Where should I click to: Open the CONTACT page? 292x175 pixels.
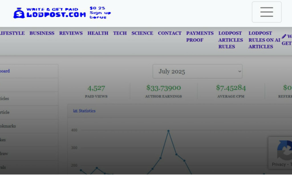click(x=169, y=33)
